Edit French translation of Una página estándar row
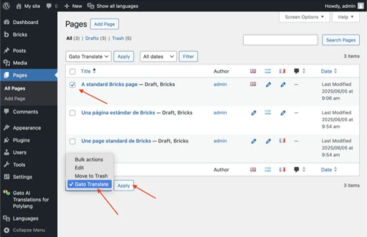The width and height of the screenshot is (367, 237). (x=283, y=113)
